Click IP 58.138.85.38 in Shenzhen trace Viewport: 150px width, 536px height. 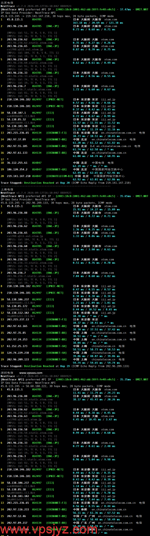[x=16, y=489]
